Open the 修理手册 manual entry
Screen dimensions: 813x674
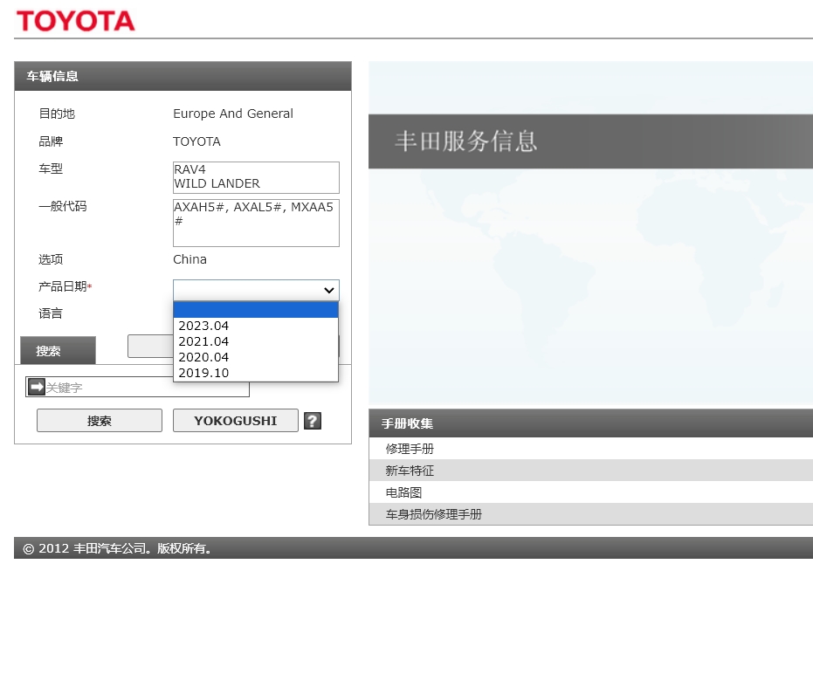410,448
